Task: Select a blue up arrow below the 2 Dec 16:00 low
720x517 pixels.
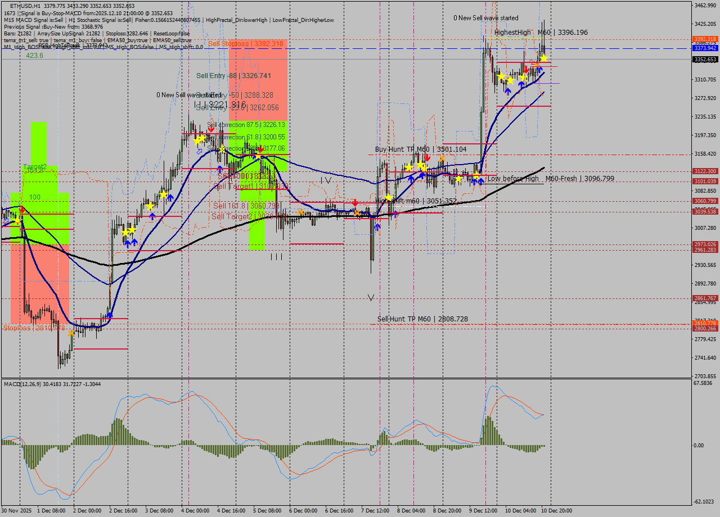Action: coord(128,243)
